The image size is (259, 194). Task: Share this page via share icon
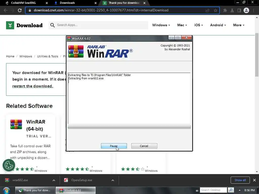point(207,10)
